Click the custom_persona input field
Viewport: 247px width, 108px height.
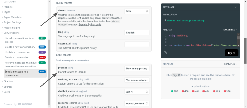point(137,80)
